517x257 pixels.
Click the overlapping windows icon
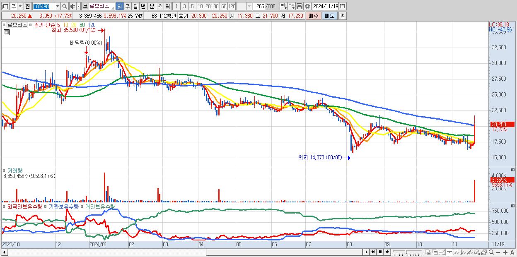(x=435, y=252)
